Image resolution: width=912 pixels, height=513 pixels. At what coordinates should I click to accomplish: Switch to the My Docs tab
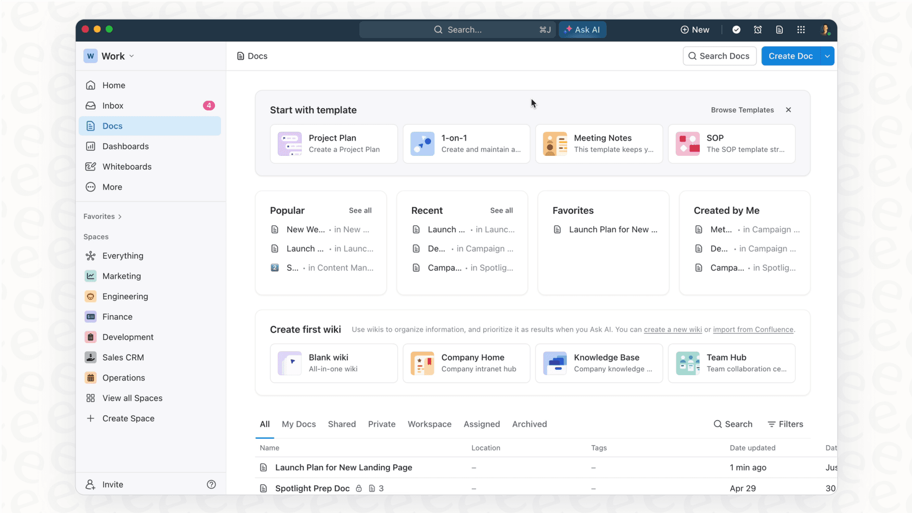pos(299,424)
